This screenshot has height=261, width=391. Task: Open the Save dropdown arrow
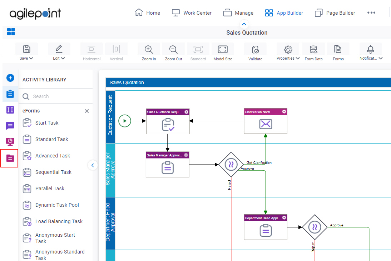pos(31,58)
